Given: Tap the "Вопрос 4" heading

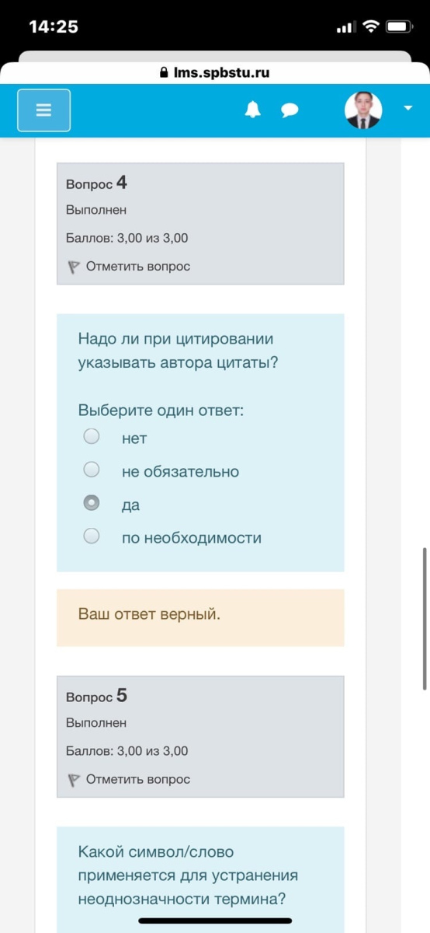Looking at the screenshot, I should pyautogui.click(x=97, y=183).
